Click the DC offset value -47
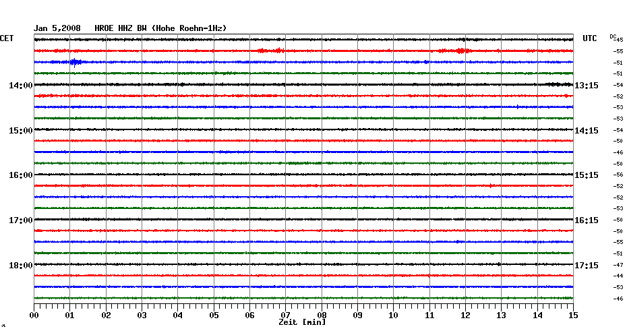The height and width of the screenshot is (333, 627). [x=618, y=265]
